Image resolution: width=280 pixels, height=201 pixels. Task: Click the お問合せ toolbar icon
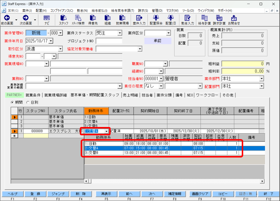point(234,18)
